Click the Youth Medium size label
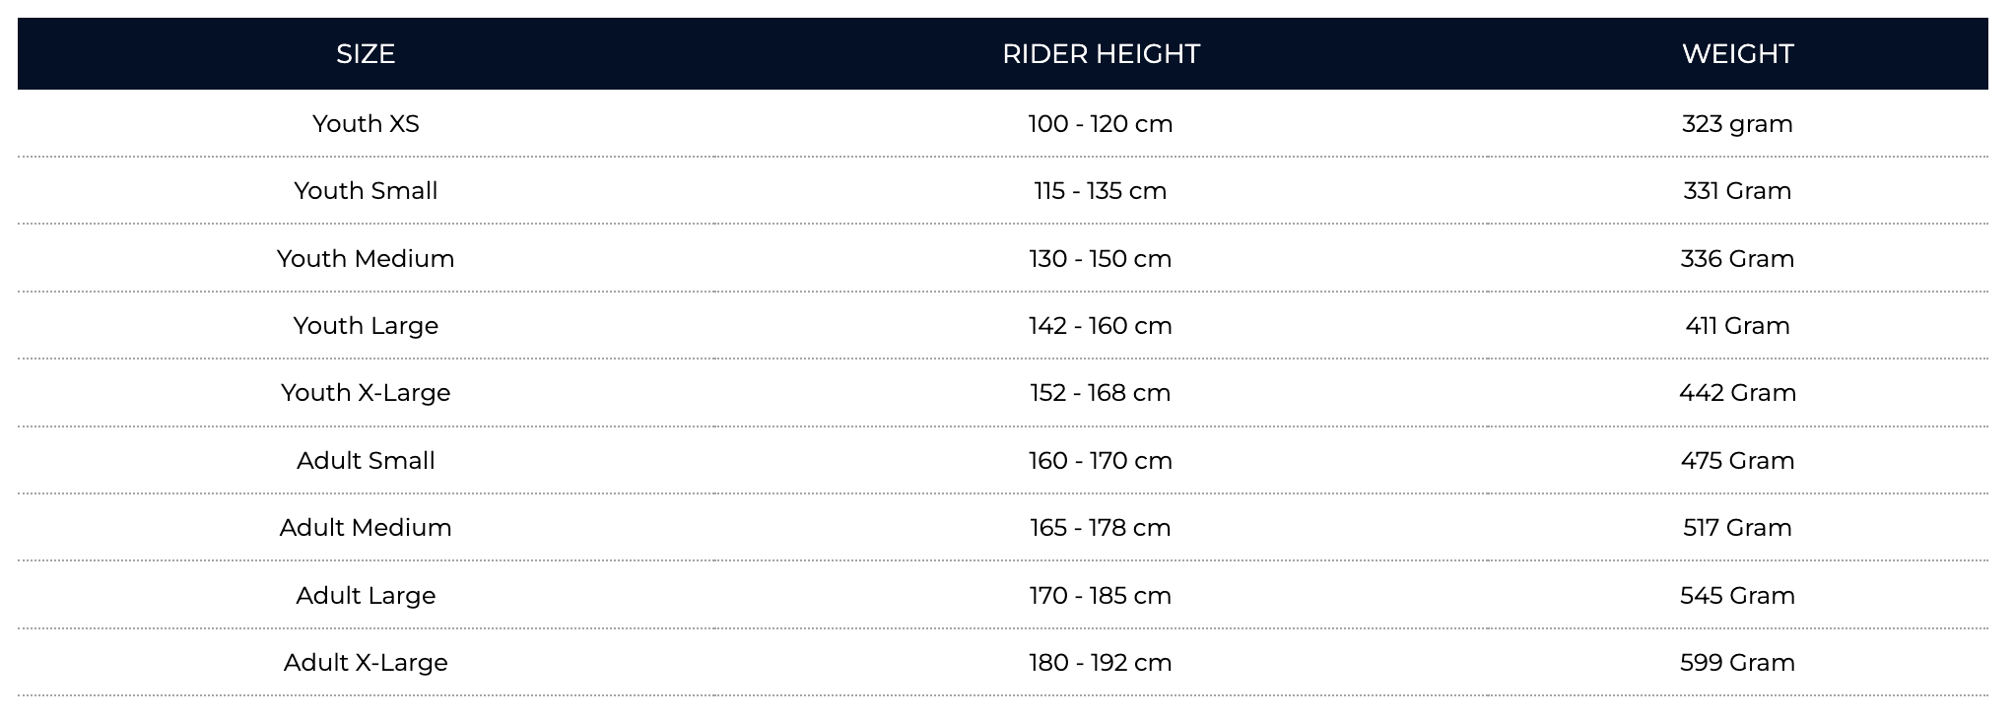2014x721 pixels. point(366,258)
